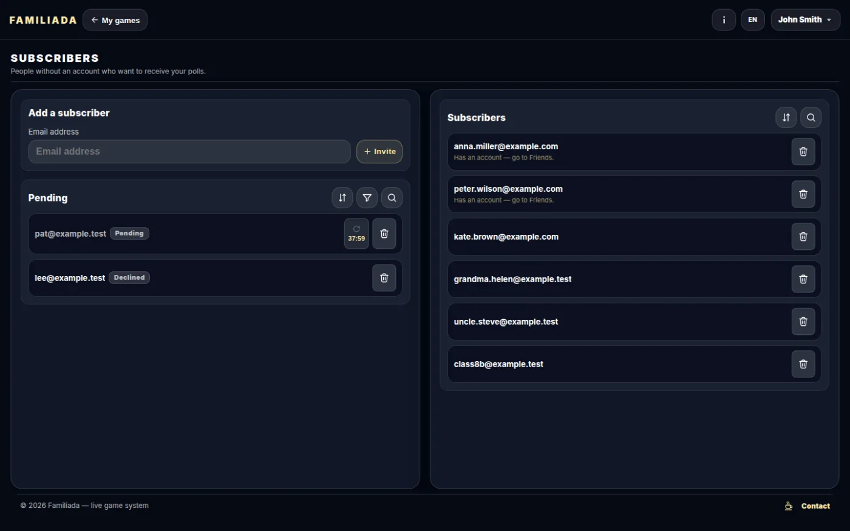Image resolution: width=850 pixels, height=531 pixels.
Task: Remove subscriber anna.miller@example.com
Action: point(803,152)
